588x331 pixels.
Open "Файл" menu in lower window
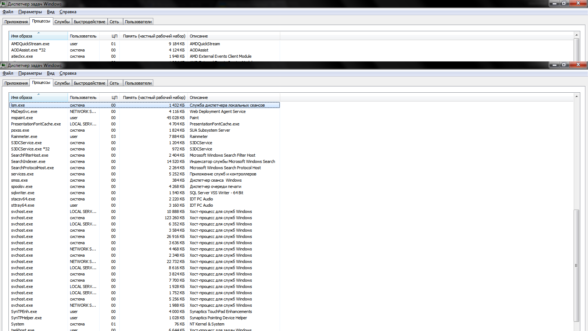coord(8,73)
